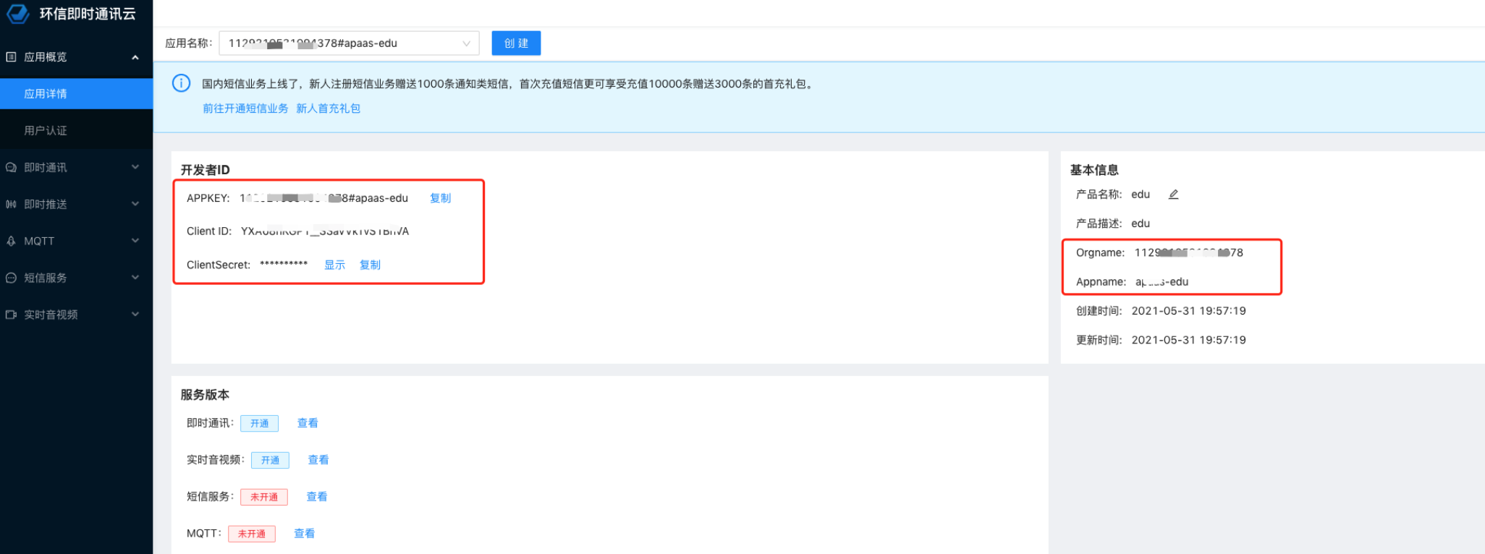The width and height of the screenshot is (1485, 554).
Task: Copy the ClientSecret via 复制
Action: [370, 265]
